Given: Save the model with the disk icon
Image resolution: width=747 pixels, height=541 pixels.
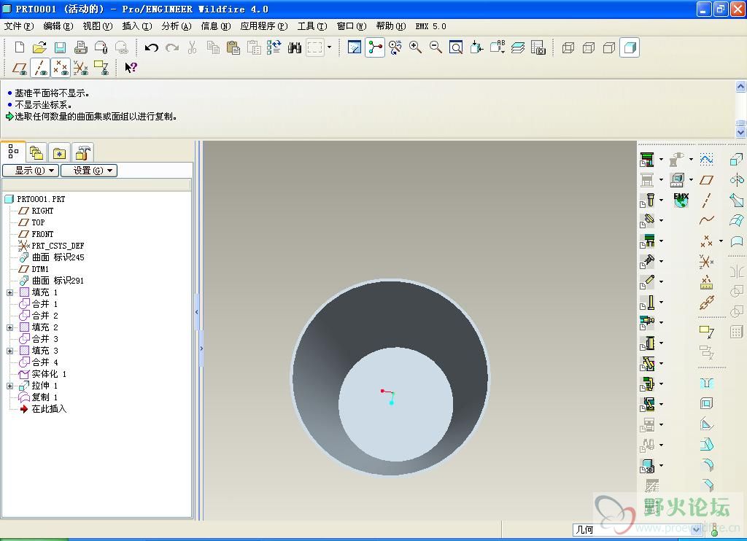Looking at the screenshot, I should pos(60,47).
